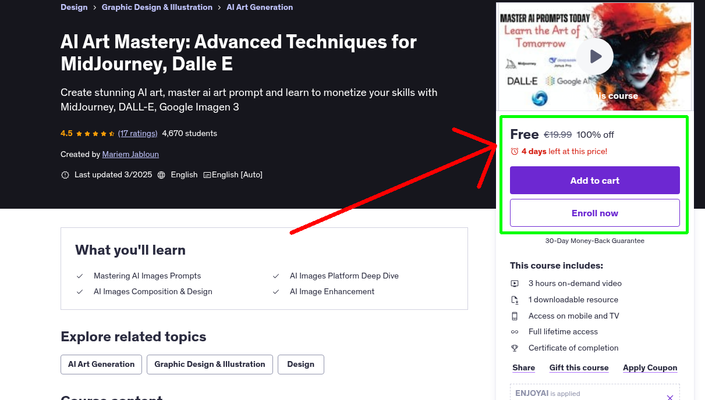Click the course preview thumbnail image
The height and width of the screenshot is (400, 705).
595,57
